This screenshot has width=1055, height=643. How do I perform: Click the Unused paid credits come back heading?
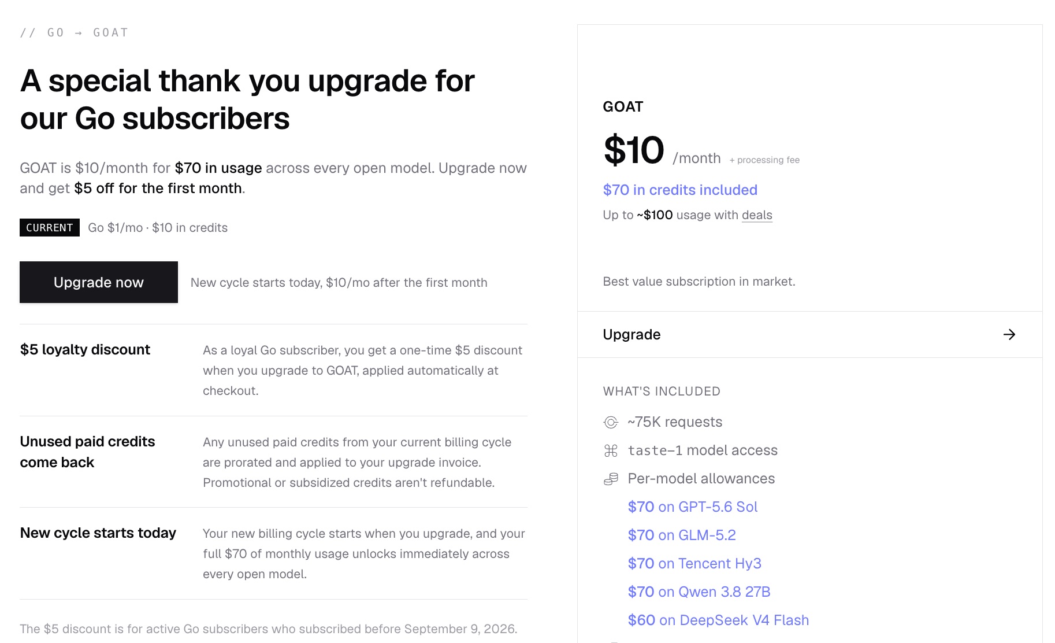[87, 452]
